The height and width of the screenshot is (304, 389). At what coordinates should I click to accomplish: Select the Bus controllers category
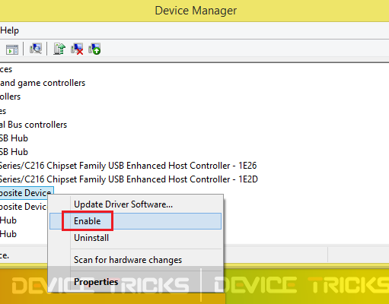33,125
